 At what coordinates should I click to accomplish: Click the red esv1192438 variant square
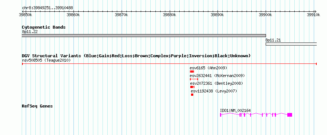point(192,95)
